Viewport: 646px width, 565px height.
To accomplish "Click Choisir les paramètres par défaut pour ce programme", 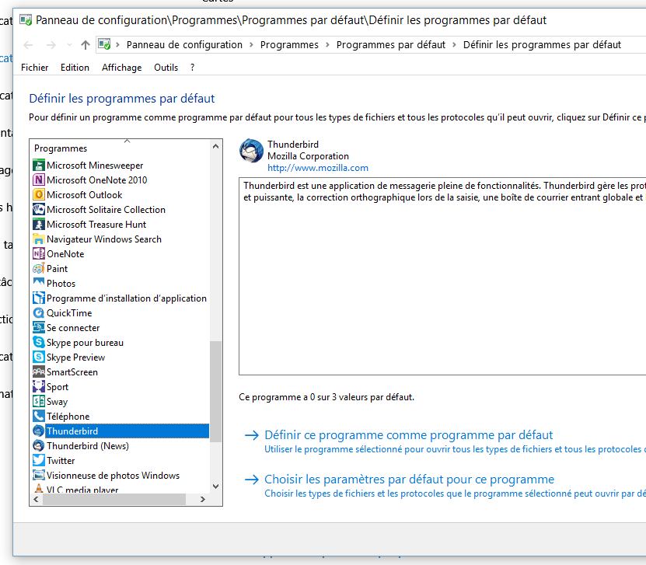I will pos(409,480).
